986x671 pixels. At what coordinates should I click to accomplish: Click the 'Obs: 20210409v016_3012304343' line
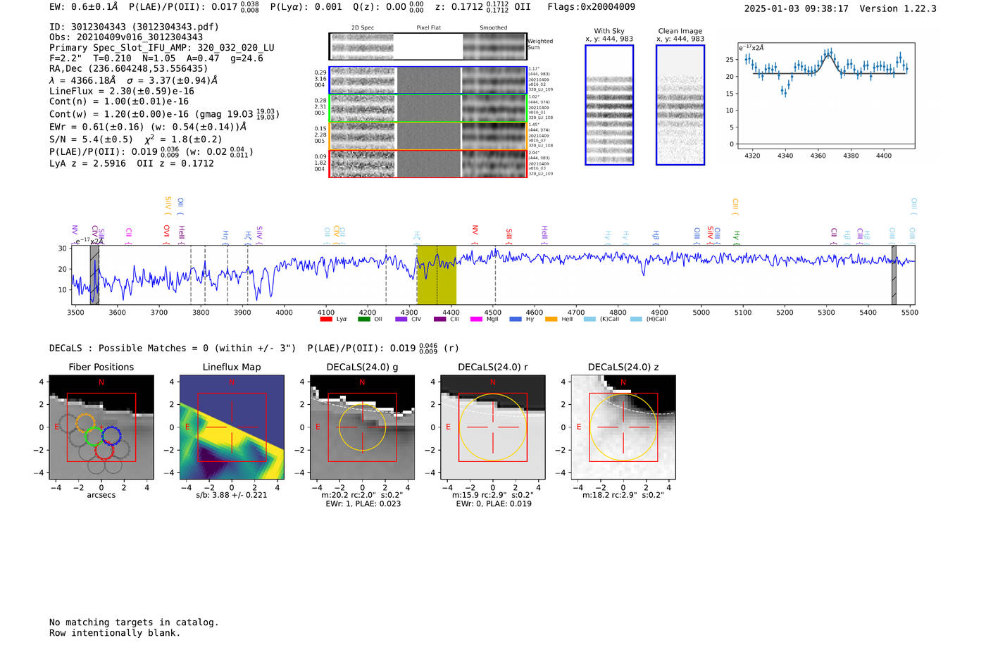tap(126, 37)
